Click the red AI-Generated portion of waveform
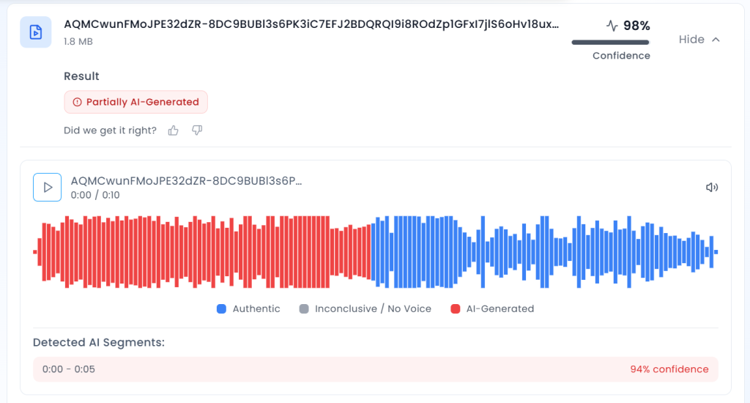The image size is (750, 403). click(202, 252)
